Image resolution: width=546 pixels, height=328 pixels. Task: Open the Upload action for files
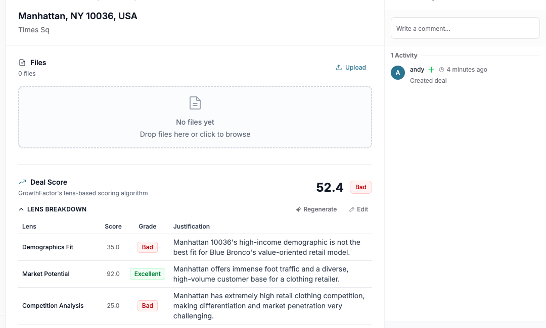(351, 67)
